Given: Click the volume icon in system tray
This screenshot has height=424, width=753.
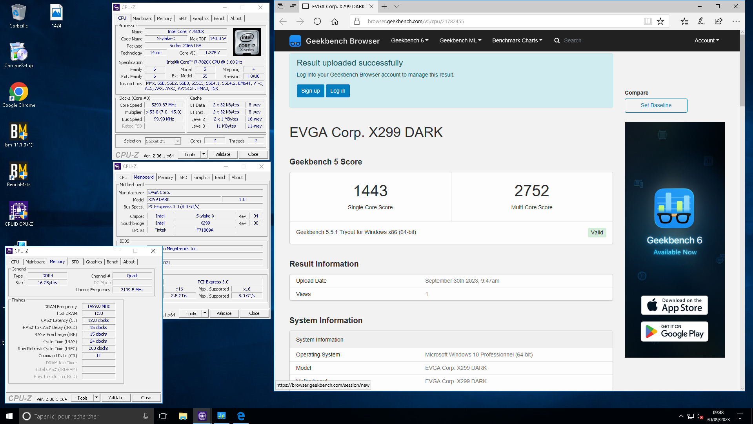Looking at the screenshot, I should point(700,416).
